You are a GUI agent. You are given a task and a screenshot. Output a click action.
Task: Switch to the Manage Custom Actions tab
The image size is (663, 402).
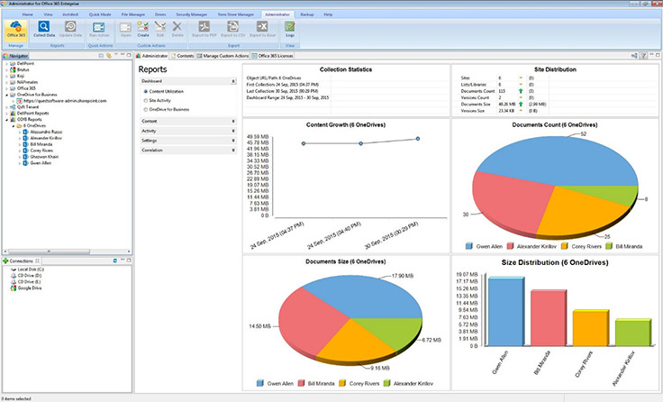223,56
